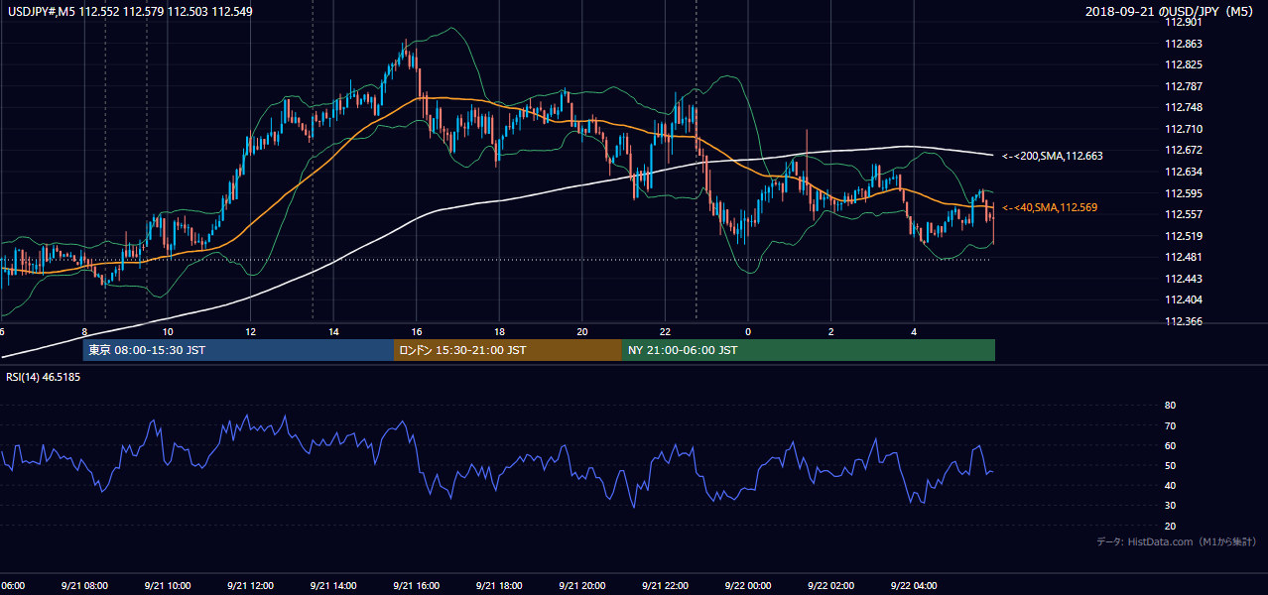Click price axis value 112.710
Viewport: 1268px width, 595px height.
[1183, 129]
